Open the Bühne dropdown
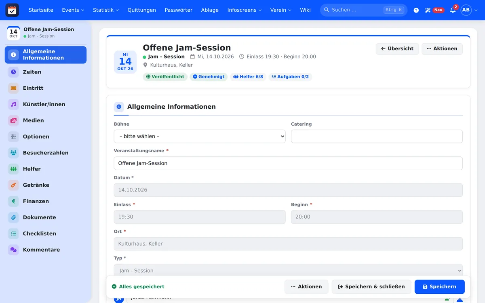 click(x=200, y=137)
